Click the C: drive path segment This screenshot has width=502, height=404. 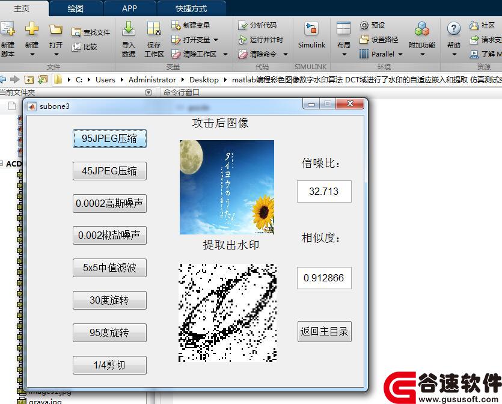click(79, 80)
